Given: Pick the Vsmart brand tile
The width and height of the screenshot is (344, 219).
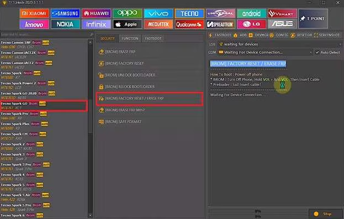Looking at the screenshot, I should (x=283, y=13).
